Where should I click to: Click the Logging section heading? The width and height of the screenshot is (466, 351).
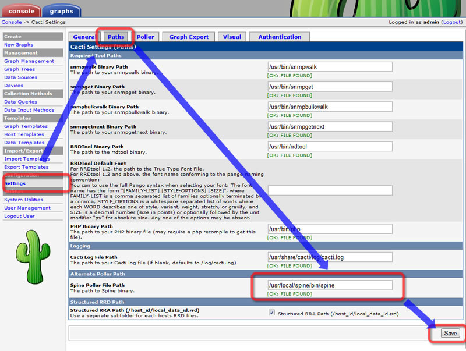point(80,246)
